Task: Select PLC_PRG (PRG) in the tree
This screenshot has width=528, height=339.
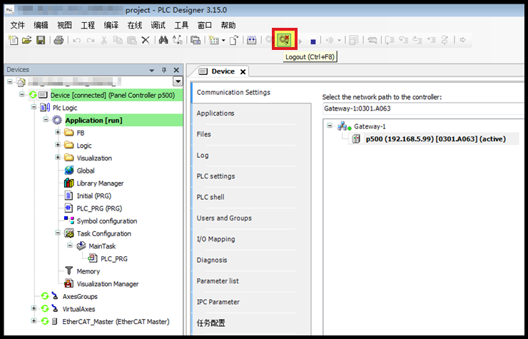Action: pos(99,208)
